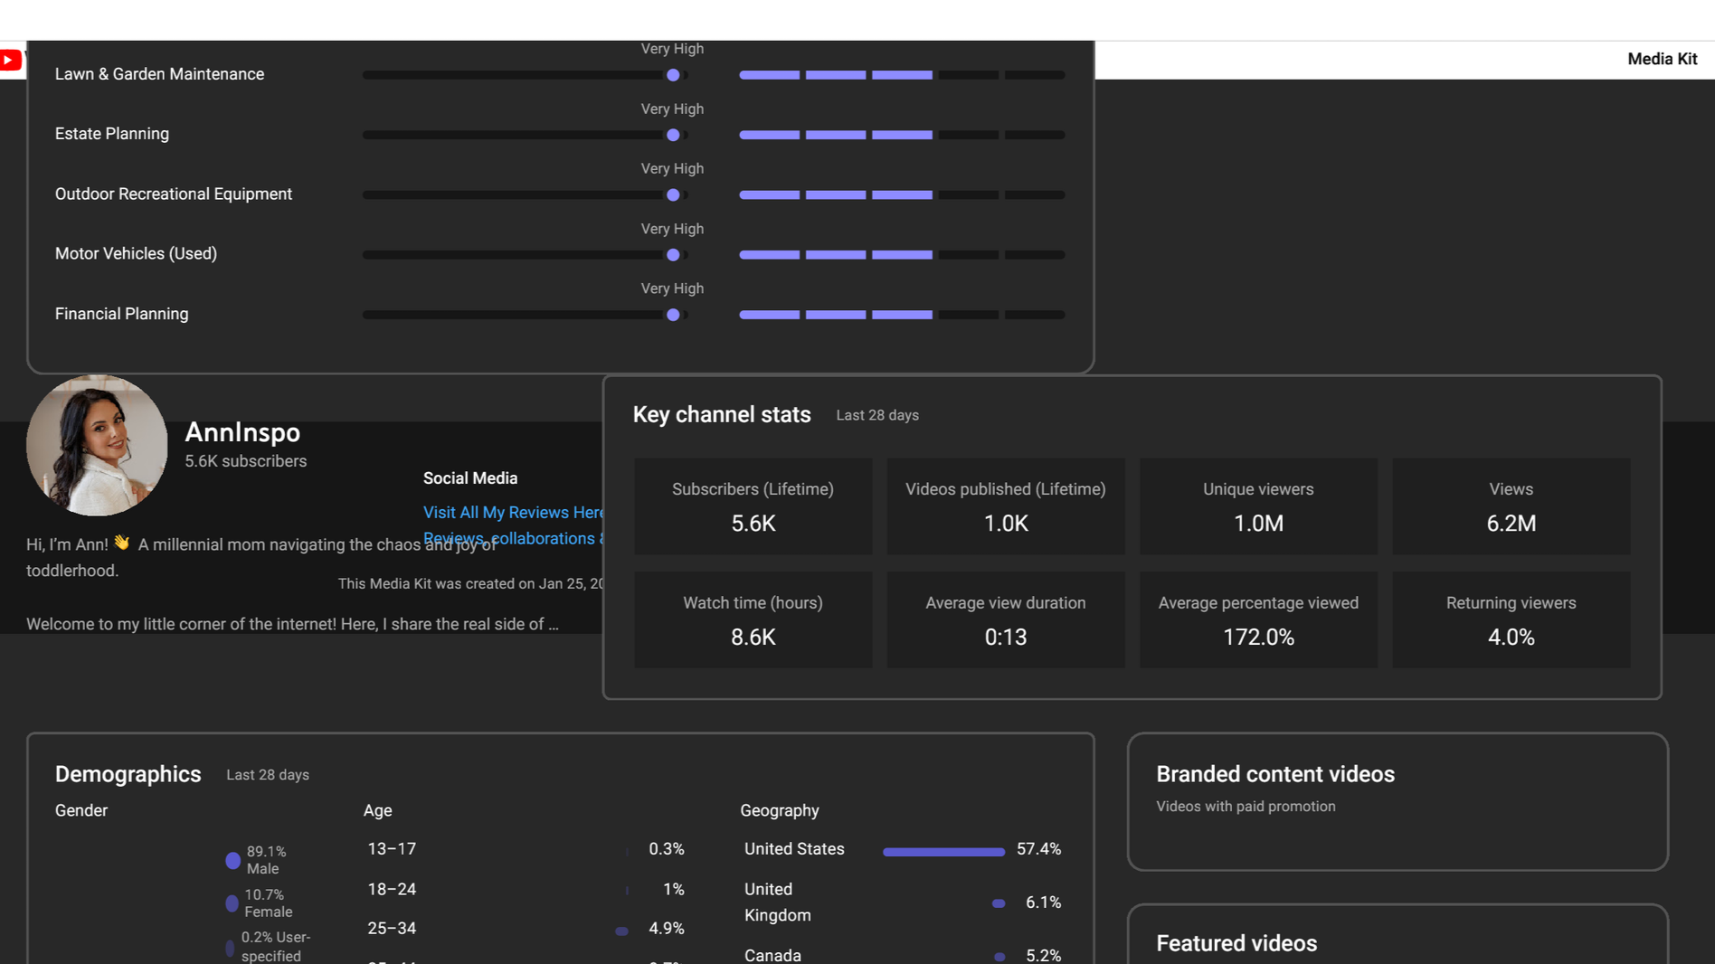Click the Estate Planning slider handle

[x=673, y=135]
